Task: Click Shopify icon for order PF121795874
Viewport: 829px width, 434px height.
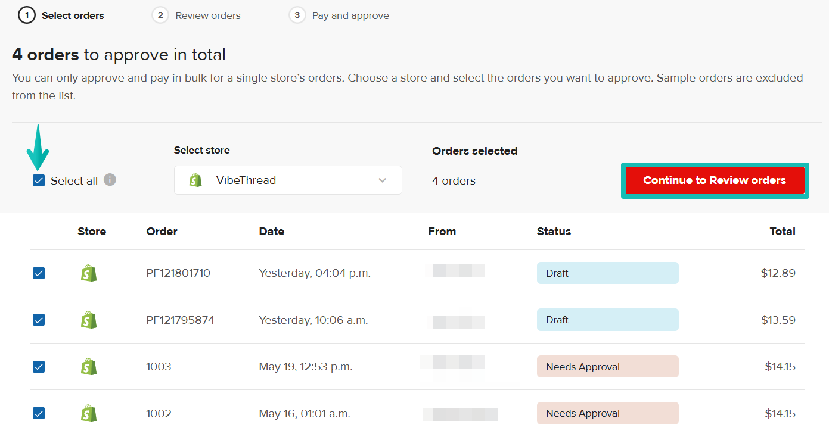Action: 89,320
